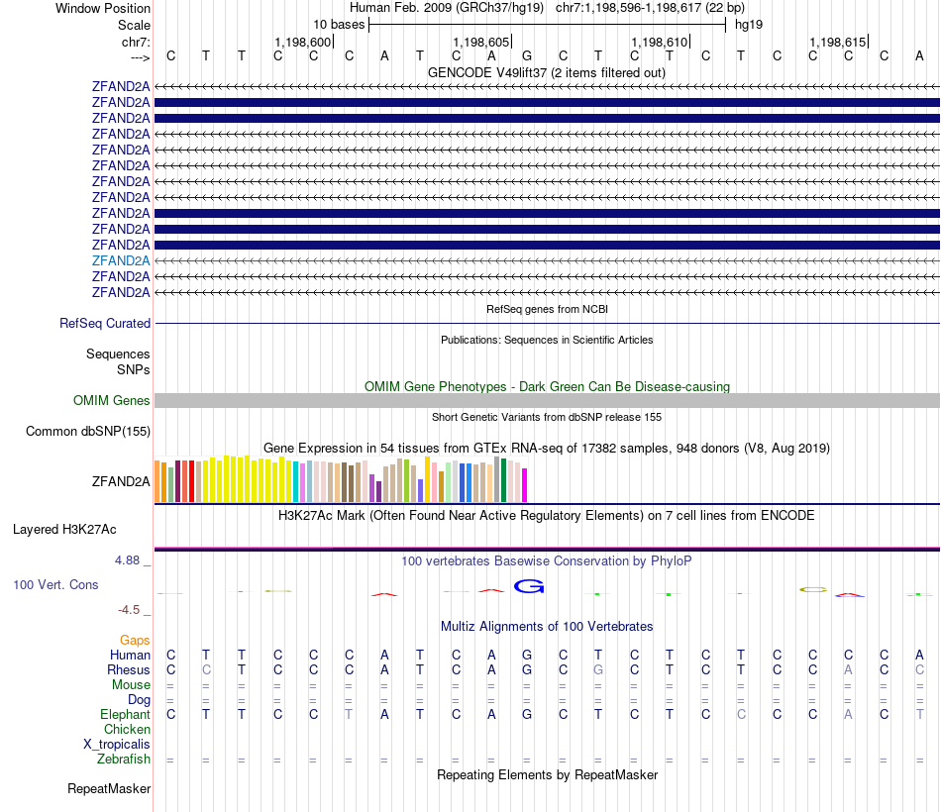Image resolution: width=941 pixels, height=812 pixels.
Task: Click the dark green bar in the GTEx chart
Action: click(503, 480)
